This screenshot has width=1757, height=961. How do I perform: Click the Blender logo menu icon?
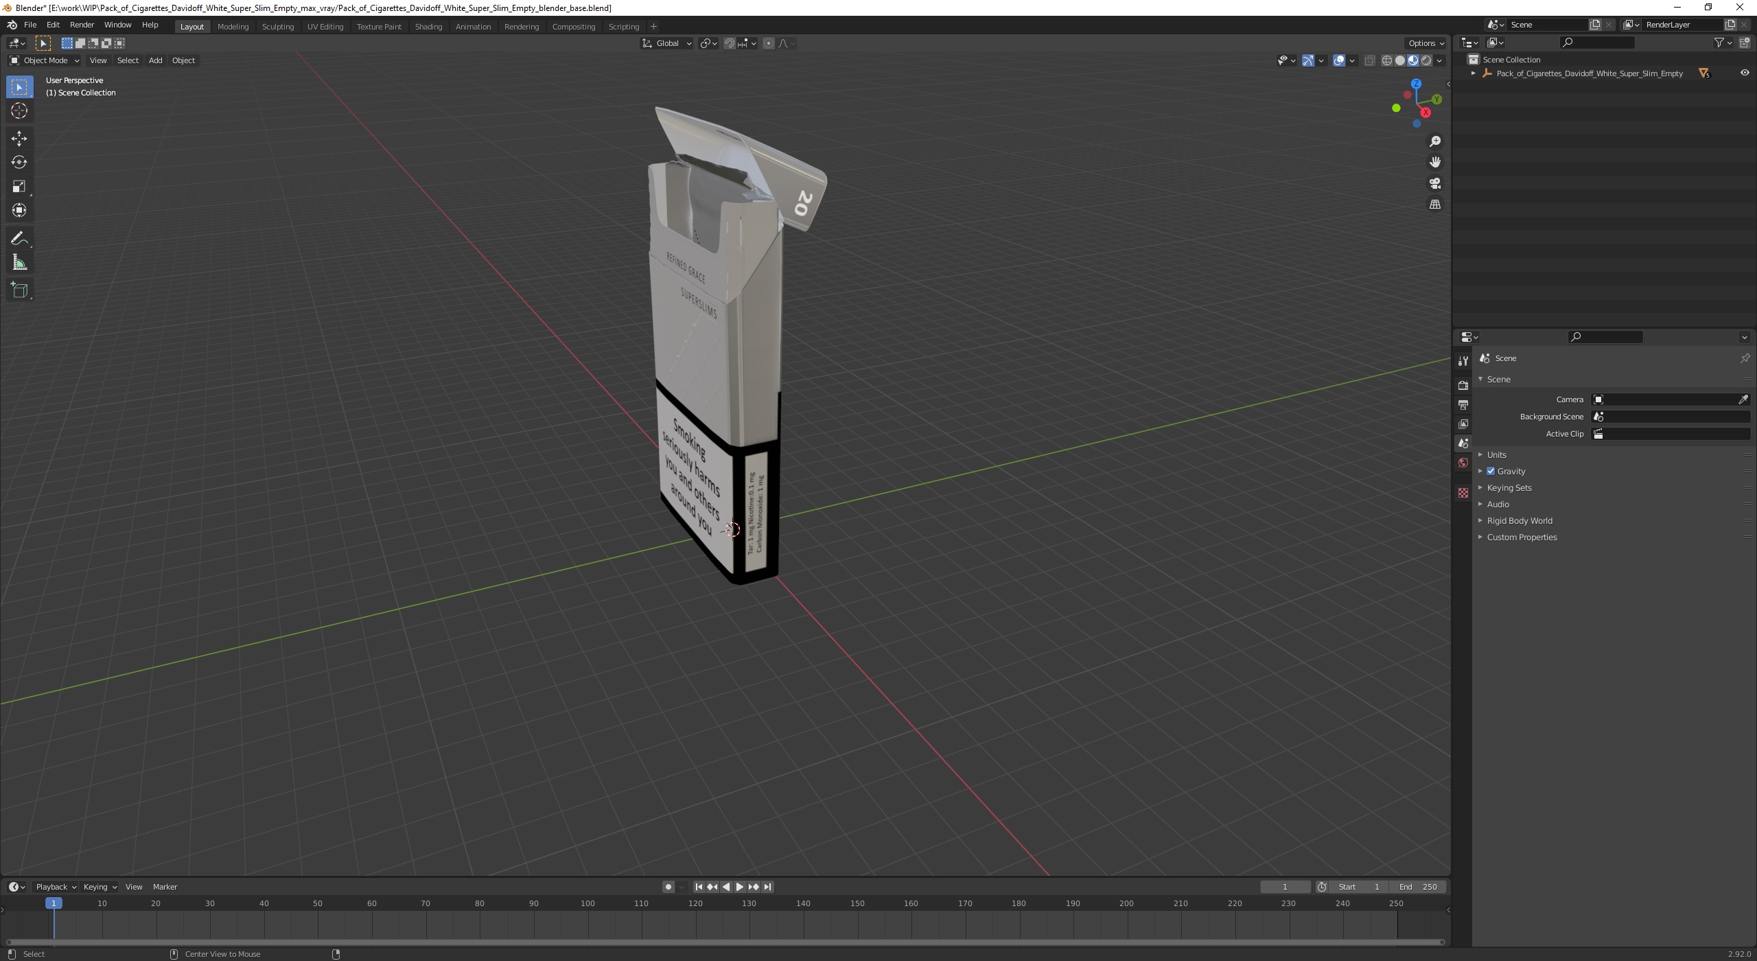12,25
